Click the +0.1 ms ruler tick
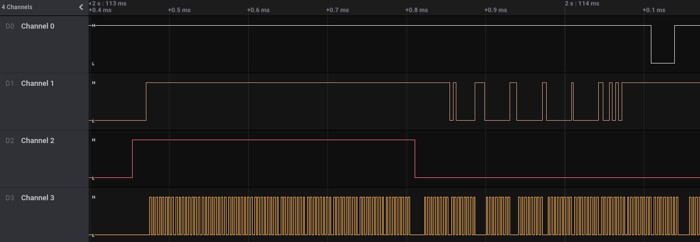This screenshot has width=700, height=242. coord(654,10)
